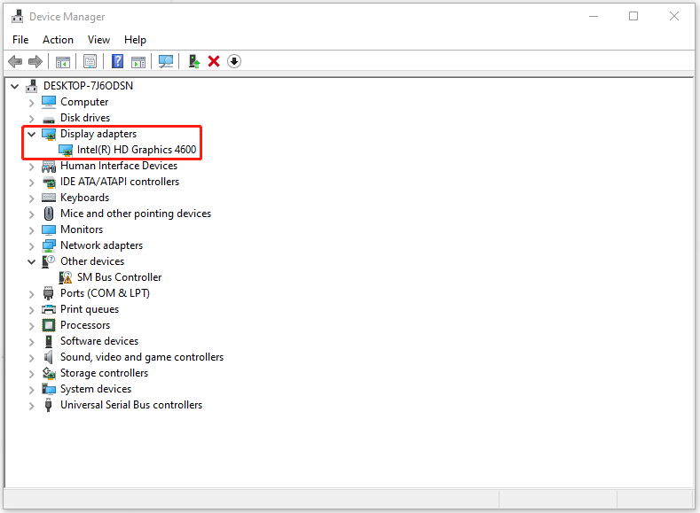Expand the Computer category
700x513 pixels.
click(31, 103)
